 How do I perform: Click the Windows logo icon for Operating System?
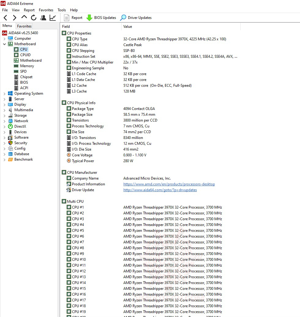pyautogui.click(x=10, y=93)
